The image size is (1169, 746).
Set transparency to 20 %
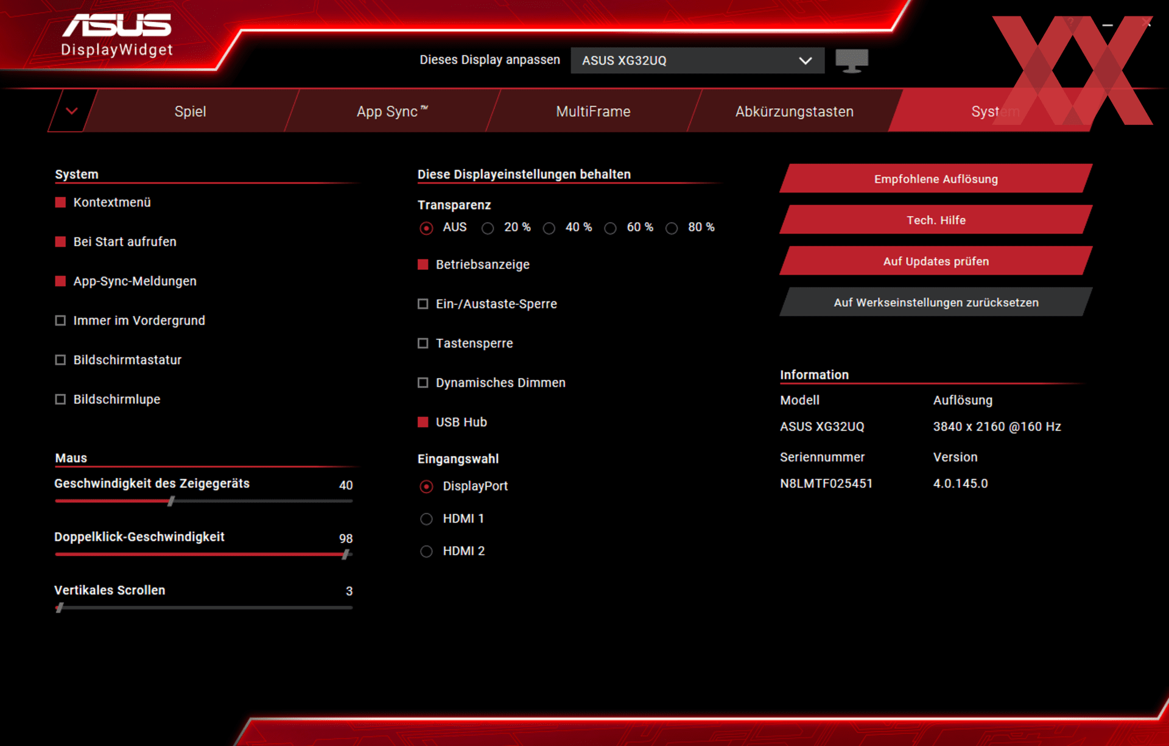coord(487,228)
